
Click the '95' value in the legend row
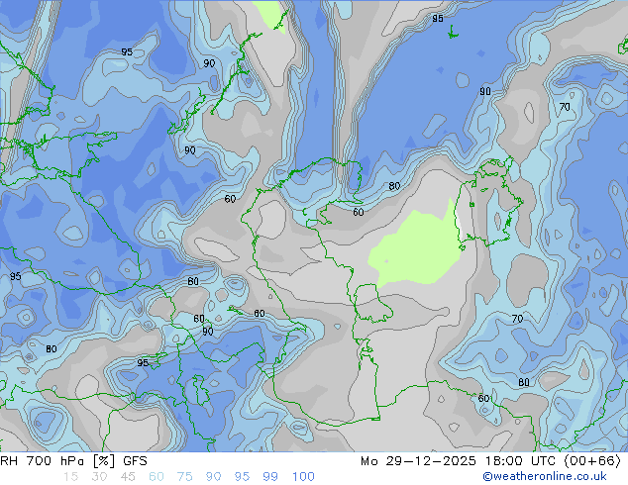coord(242,477)
